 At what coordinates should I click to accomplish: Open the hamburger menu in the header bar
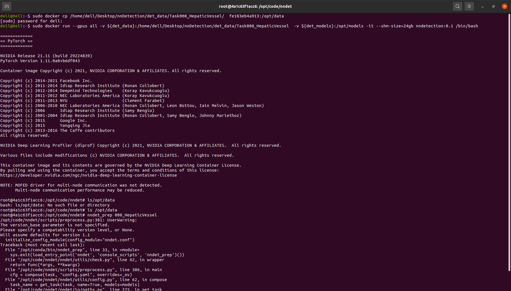pos(469,6)
